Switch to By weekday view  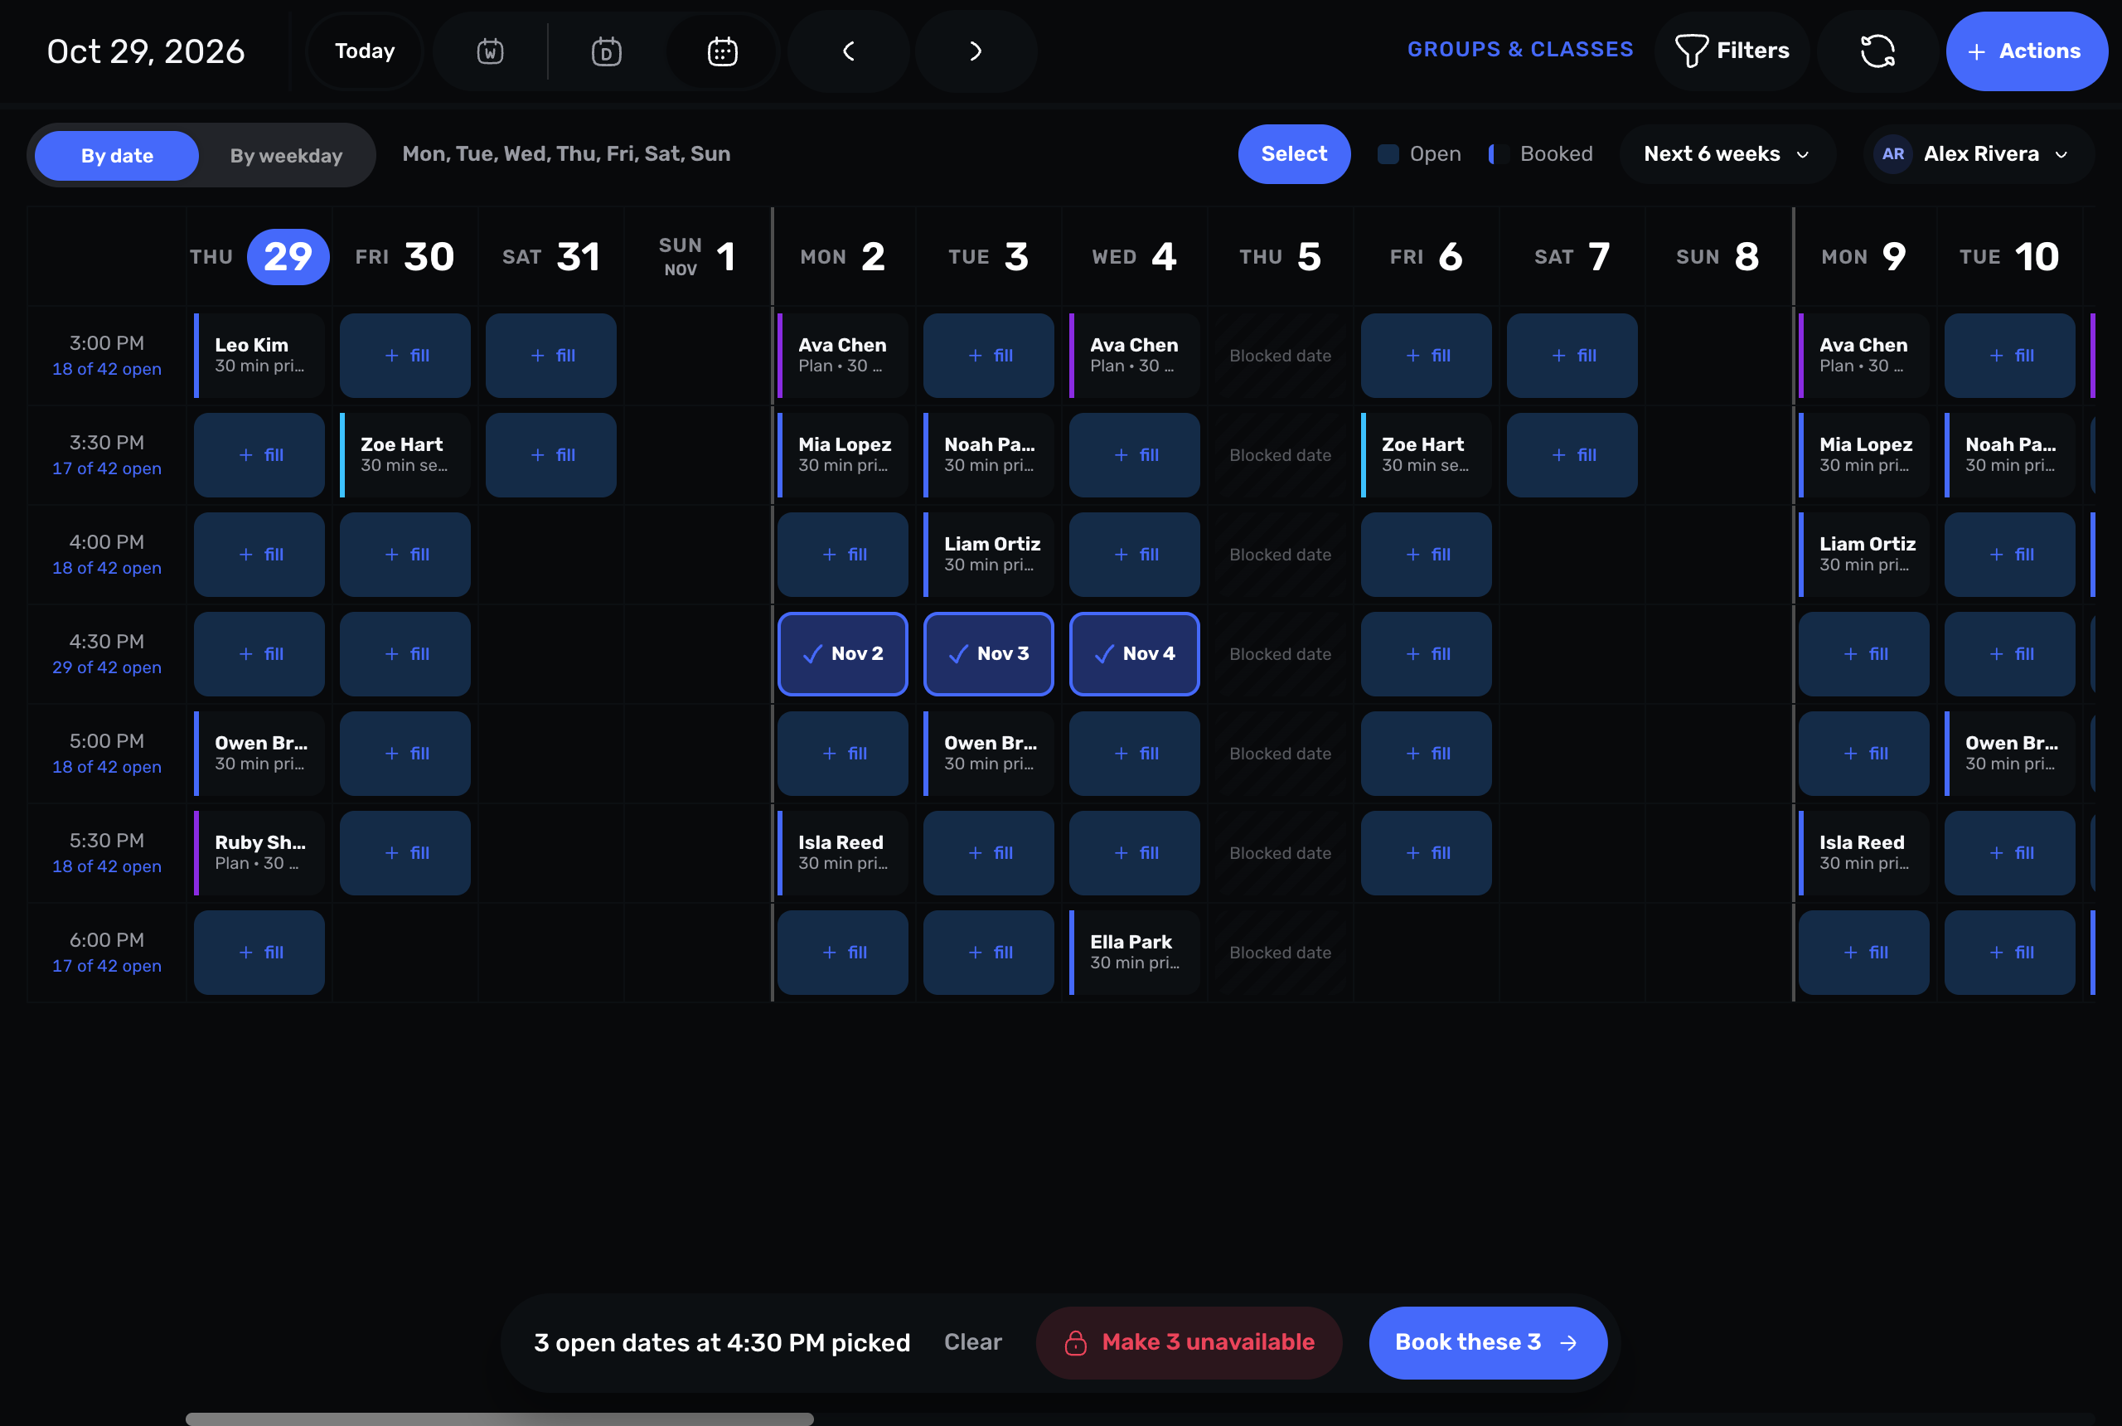pos(287,156)
